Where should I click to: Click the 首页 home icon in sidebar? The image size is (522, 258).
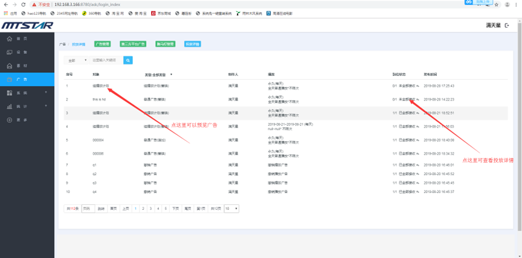click(10, 39)
